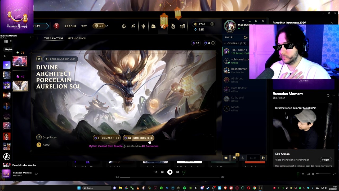339x191 pixels.
Task: Like Ramadan Moment with the heart in the player bar
Action: tap(36, 174)
